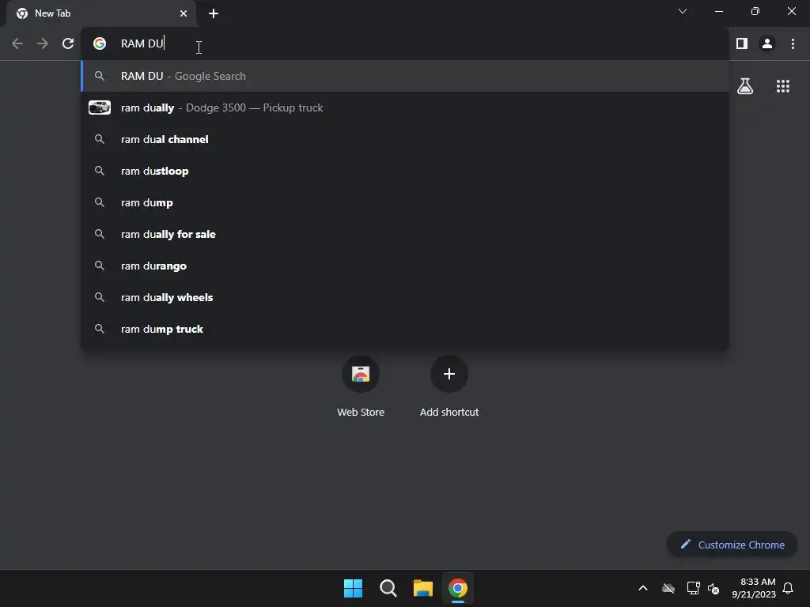Click the muted volume tray icon

pos(713,588)
